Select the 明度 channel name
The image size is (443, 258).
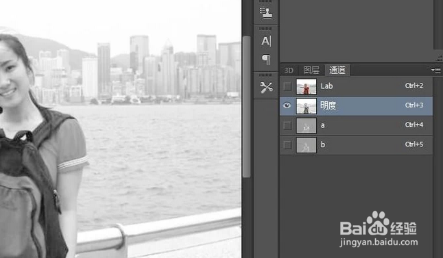328,105
